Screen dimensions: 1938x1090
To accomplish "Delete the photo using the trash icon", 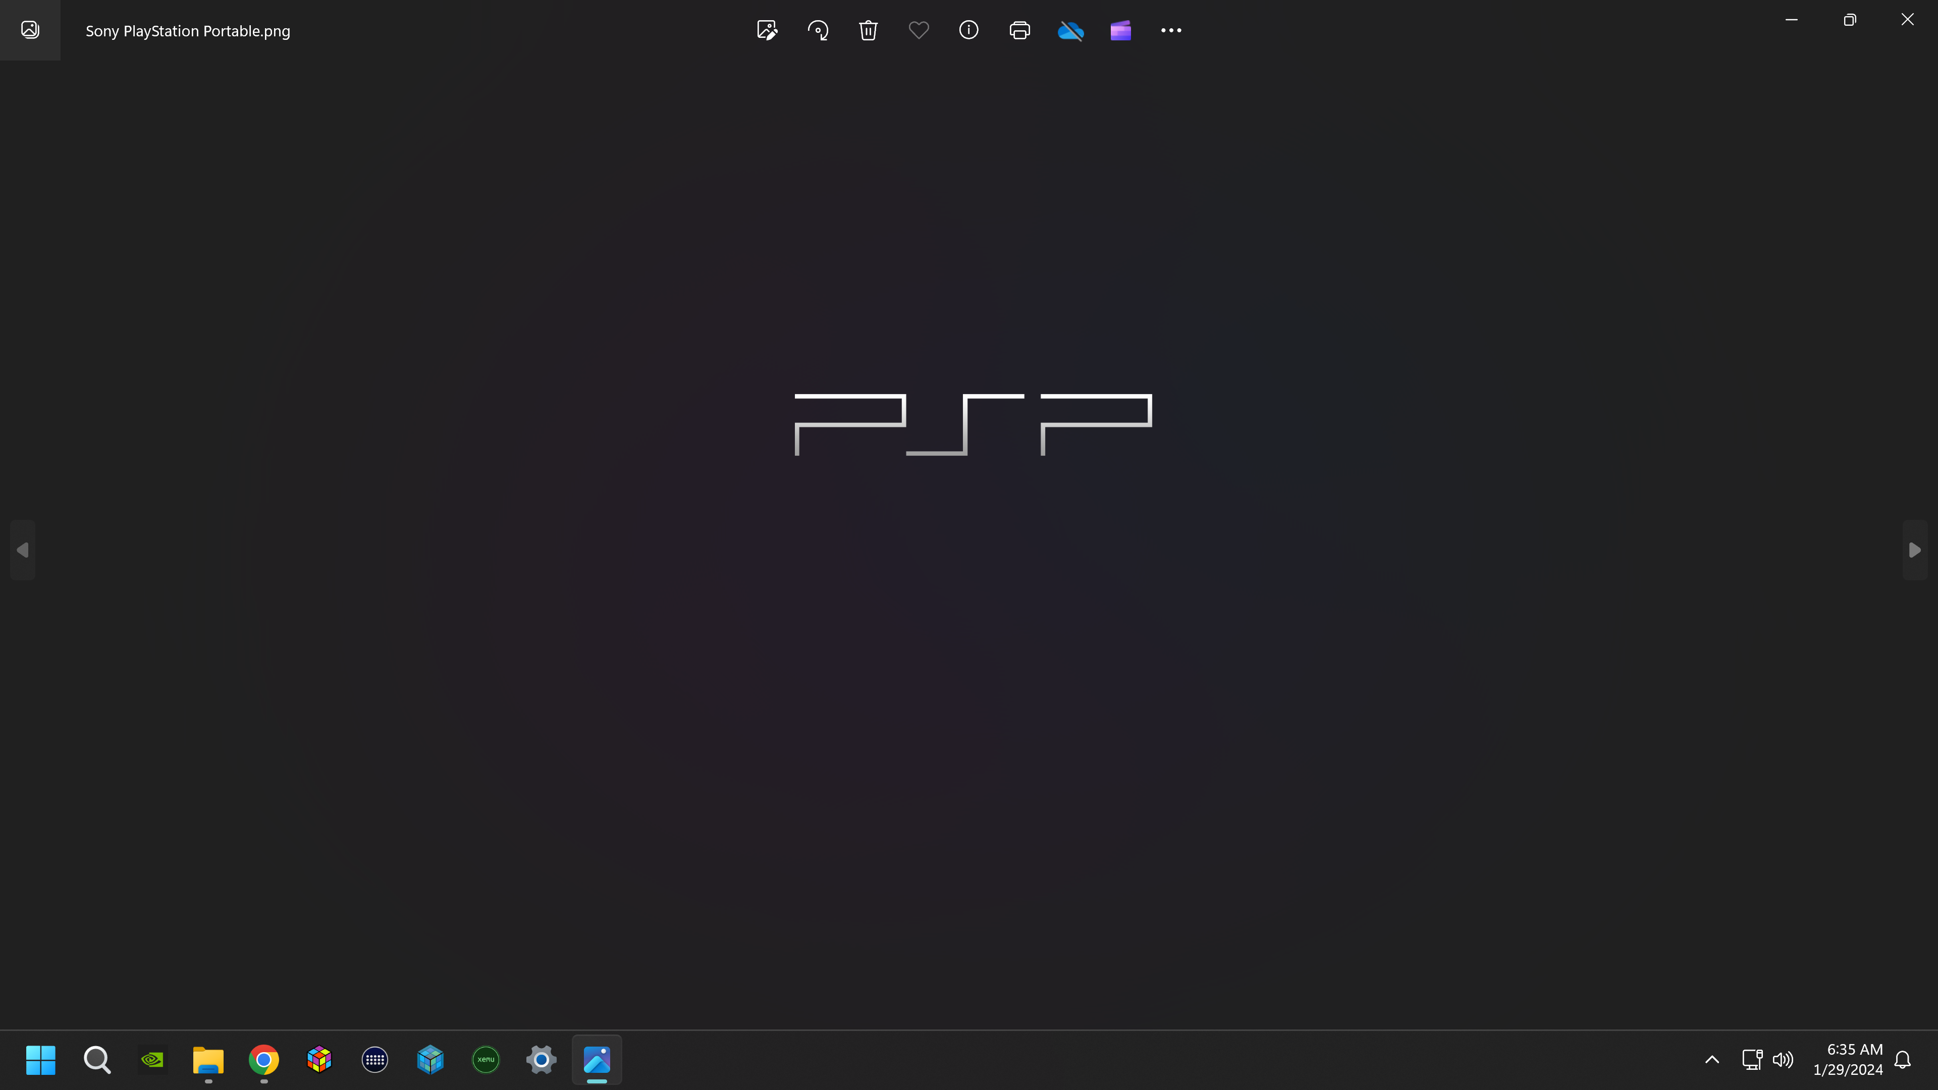I will click(868, 30).
